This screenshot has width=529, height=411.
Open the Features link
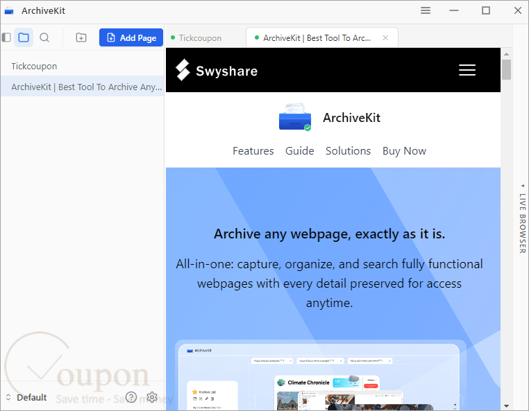coord(253,150)
